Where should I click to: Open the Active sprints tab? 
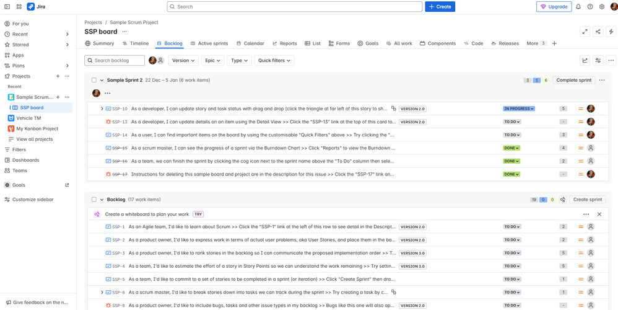click(x=209, y=43)
